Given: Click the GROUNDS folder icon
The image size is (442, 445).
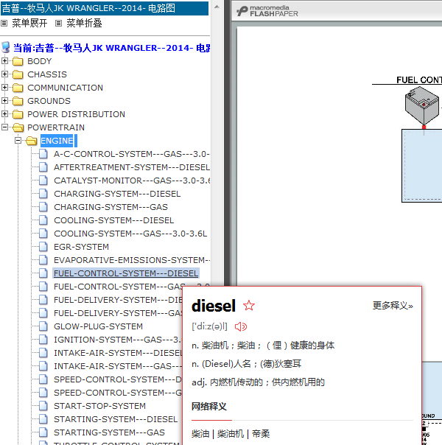Looking at the screenshot, I should pyautogui.click(x=18, y=101).
